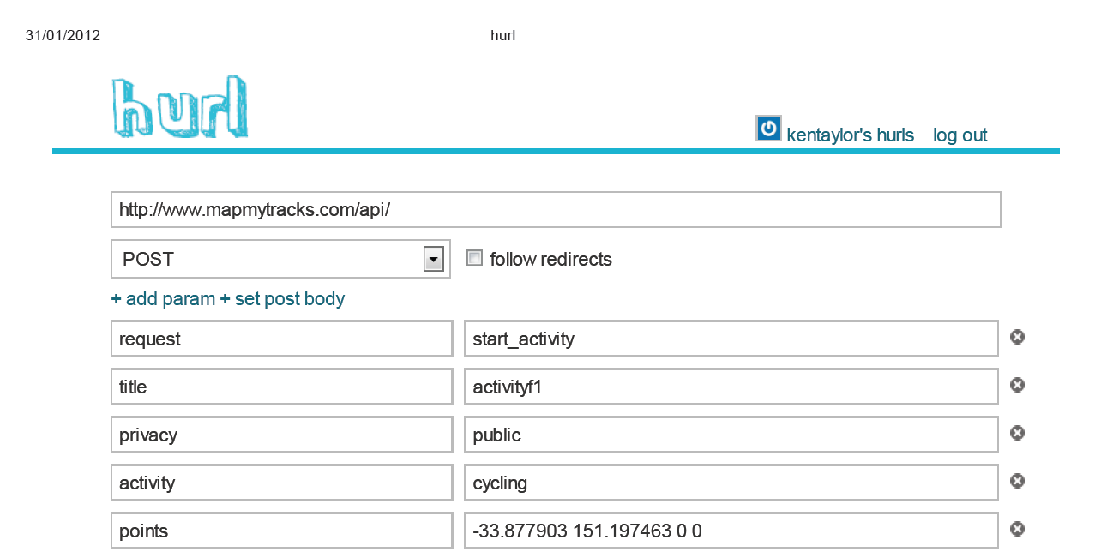Focus the URL field with mapmytracks address
The image size is (1113, 552).
coord(556,210)
